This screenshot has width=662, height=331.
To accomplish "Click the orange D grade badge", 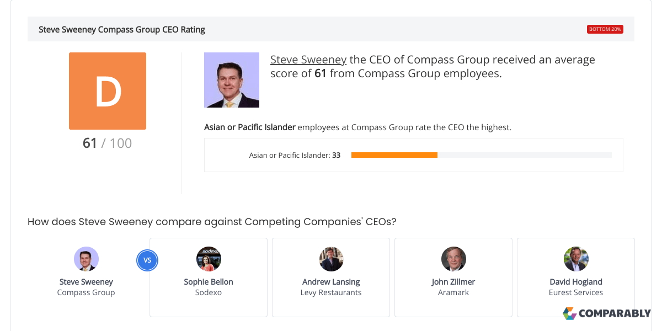I will pyautogui.click(x=108, y=91).
